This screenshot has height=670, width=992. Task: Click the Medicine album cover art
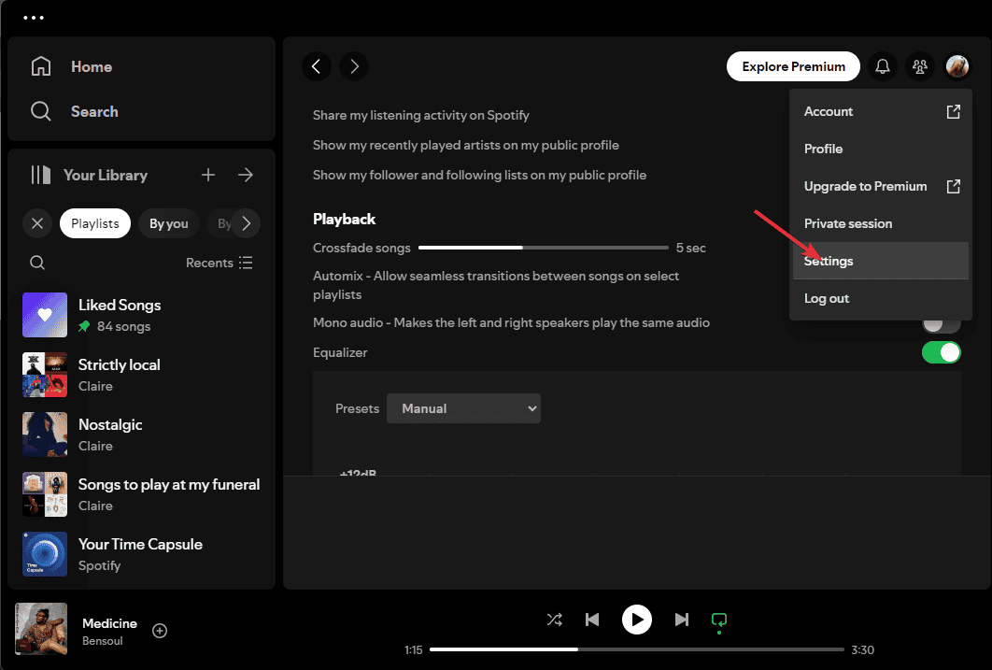[41, 629]
